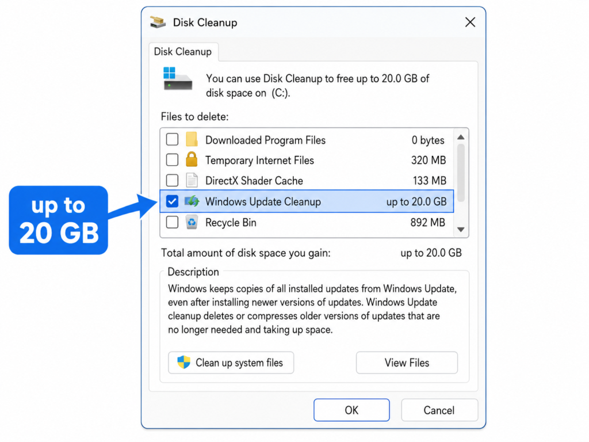Click the Recycle Bin icon in the list
The image size is (589, 442).
point(192,222)
